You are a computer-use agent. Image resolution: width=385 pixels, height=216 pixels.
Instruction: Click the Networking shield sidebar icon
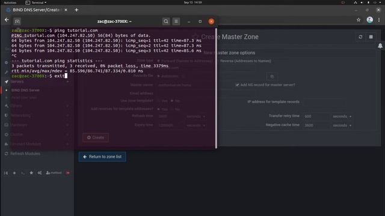pyautogui.click(x=7, y=115)
